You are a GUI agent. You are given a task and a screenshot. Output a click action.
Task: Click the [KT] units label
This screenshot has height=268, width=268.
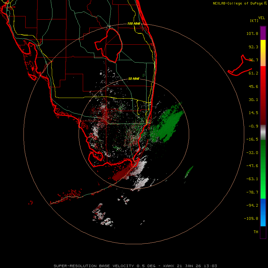pos(254,21)
